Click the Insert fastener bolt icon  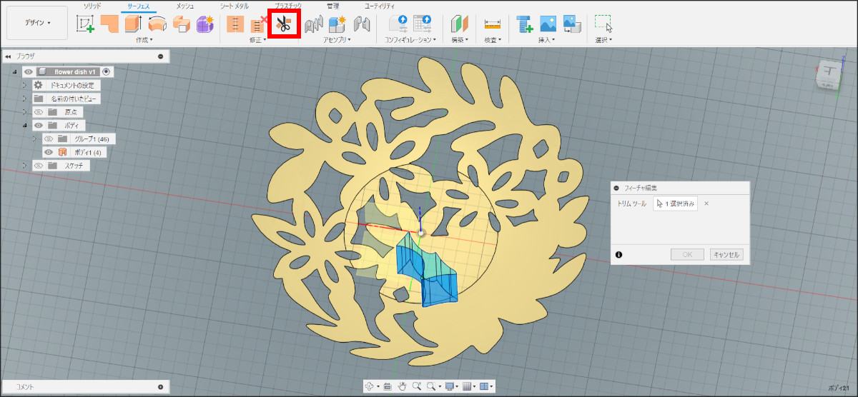(525, 24)
